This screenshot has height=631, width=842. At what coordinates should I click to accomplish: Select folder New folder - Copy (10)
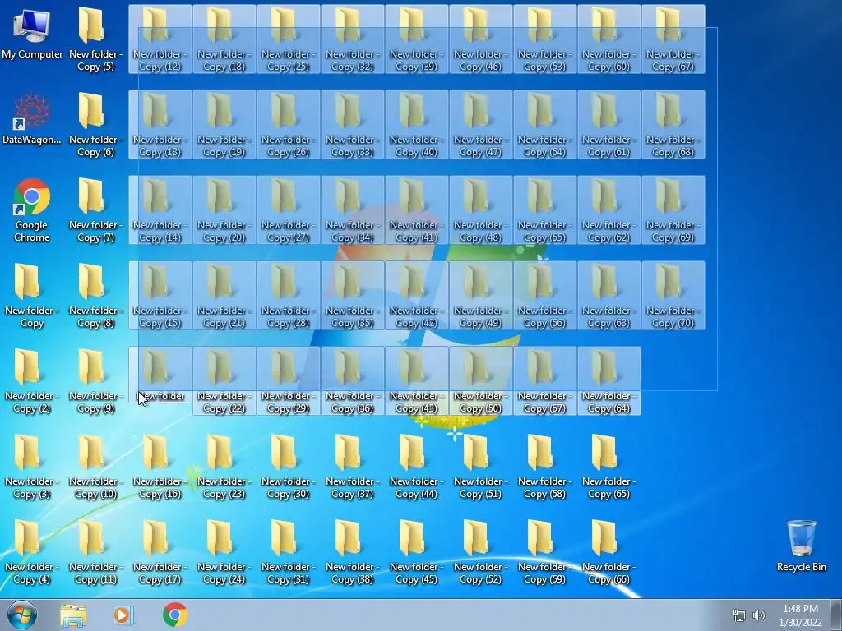click(x=95, y=466)
